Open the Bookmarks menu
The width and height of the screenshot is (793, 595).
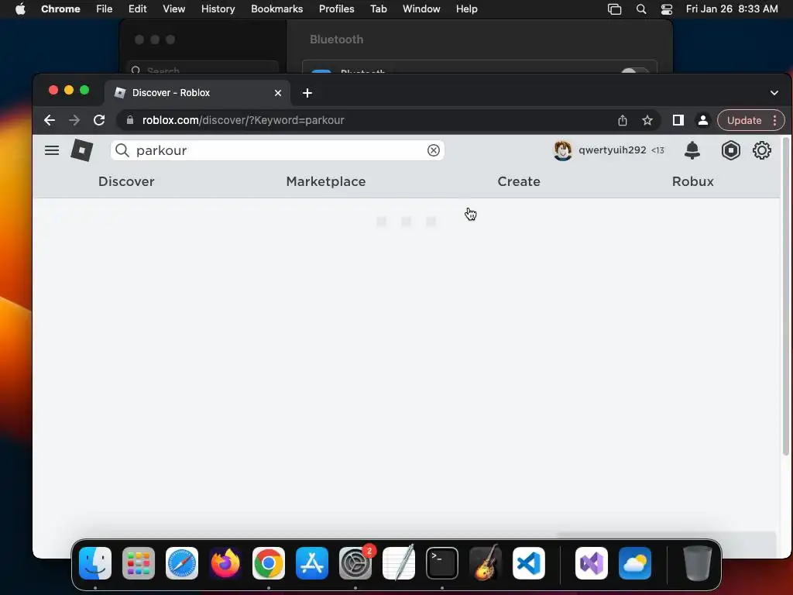(277, 9)
